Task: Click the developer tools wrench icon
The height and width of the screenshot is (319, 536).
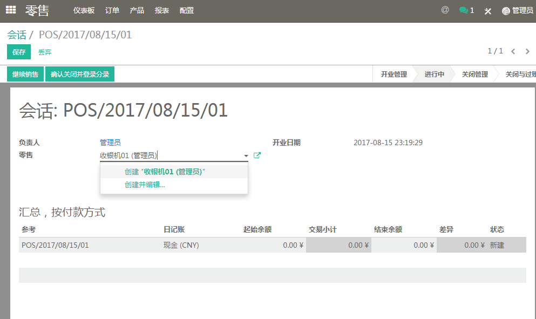Action: [488, 11]
